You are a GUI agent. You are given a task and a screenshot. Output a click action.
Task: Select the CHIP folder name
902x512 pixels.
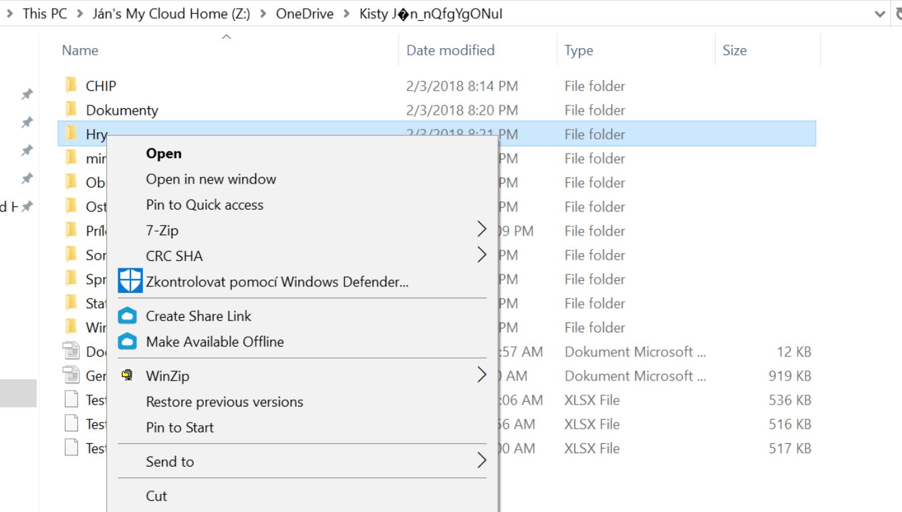coord(101,85)
